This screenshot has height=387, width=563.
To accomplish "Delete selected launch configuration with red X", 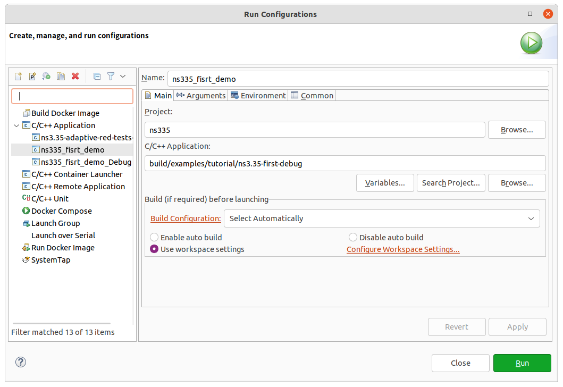I will click(x=75, y=76).
